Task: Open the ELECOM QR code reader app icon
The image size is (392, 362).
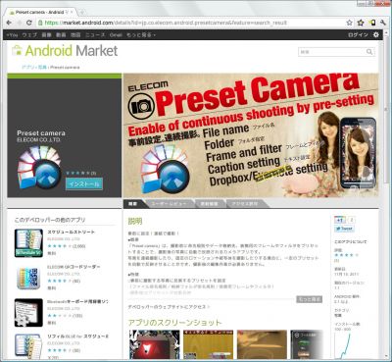Action: point(28,278)
